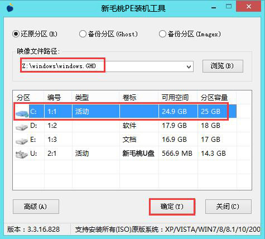Click the 566.9 MB free space value
265x239 pixels.
tap(177, 154)
